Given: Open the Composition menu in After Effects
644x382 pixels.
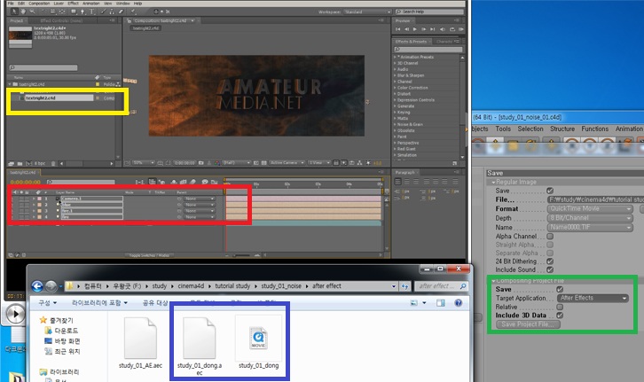Looking at the screenshot, I should coord(39,4).
